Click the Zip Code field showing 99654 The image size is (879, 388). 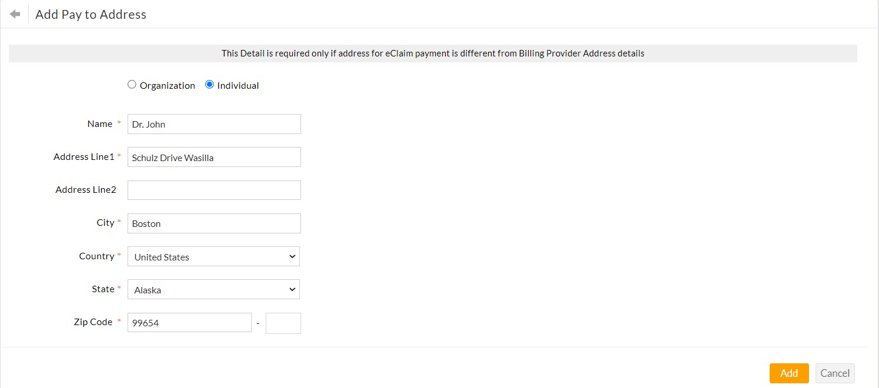point(189,322)
